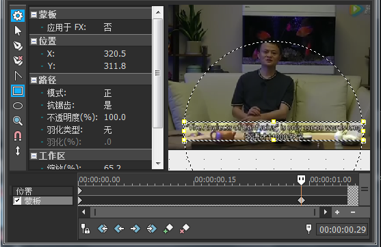
Task: Select the 位置 track row label
Action: 43,191
